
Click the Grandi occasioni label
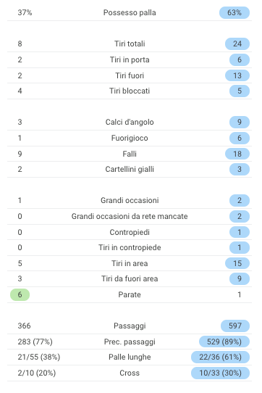(130, 200)
